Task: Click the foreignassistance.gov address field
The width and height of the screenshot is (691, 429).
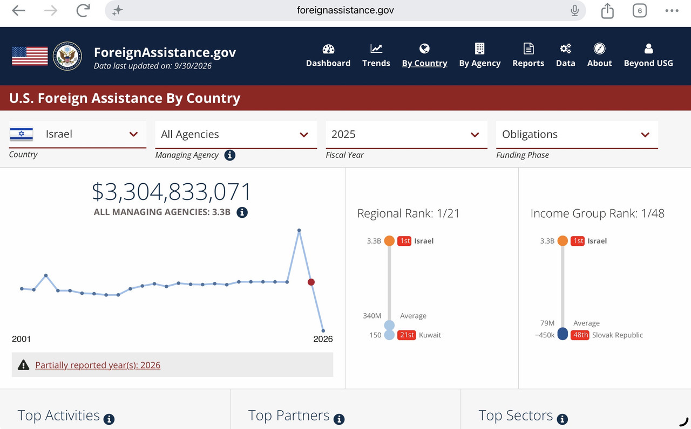Action: (345, 10)
